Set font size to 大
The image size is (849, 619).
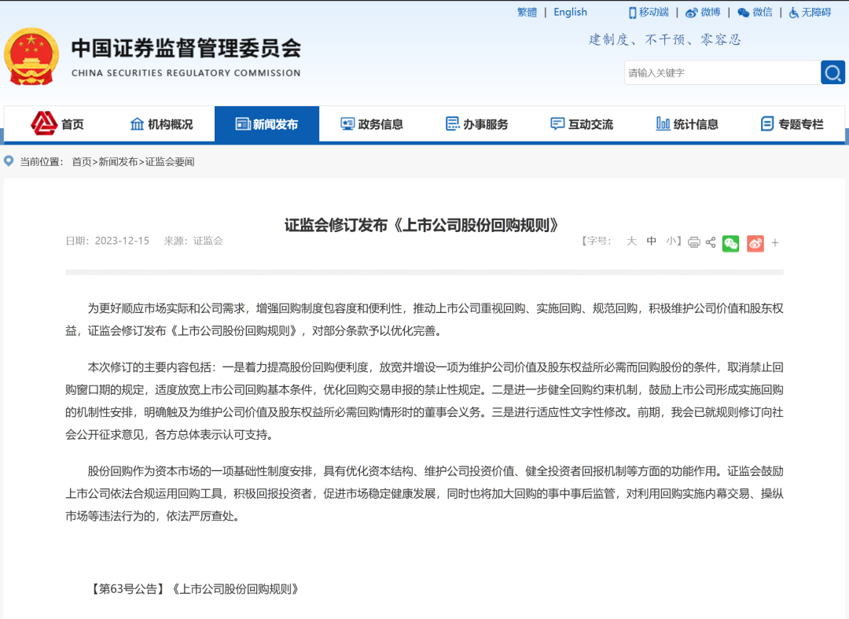(x=631, y=242)
